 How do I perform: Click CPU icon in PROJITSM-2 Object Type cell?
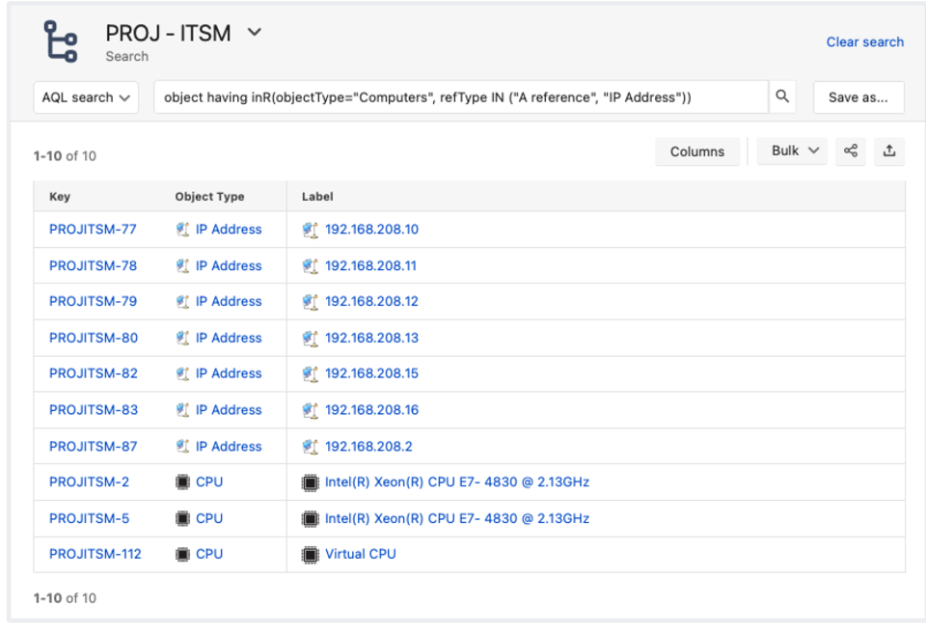tap(182, 482)
